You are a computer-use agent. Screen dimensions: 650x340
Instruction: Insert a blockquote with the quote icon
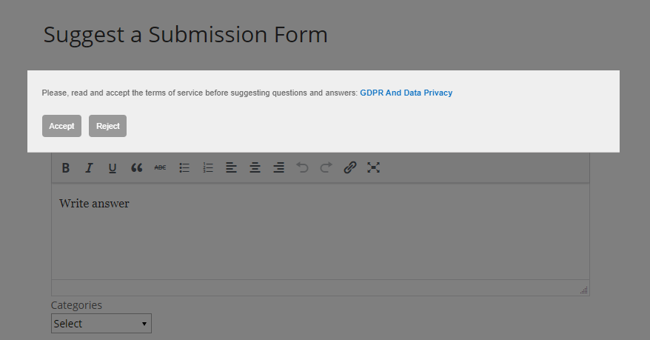[136, 168]
